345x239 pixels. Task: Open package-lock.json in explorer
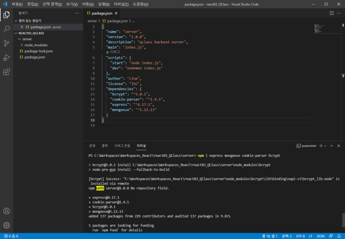click(x=38, y=51)
